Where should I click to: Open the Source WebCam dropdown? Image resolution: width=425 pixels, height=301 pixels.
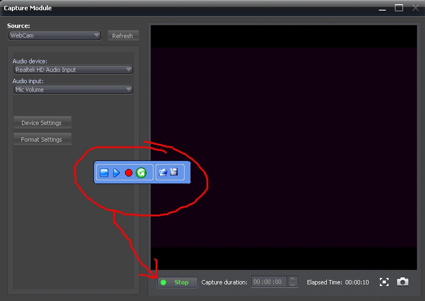[55, 35]
